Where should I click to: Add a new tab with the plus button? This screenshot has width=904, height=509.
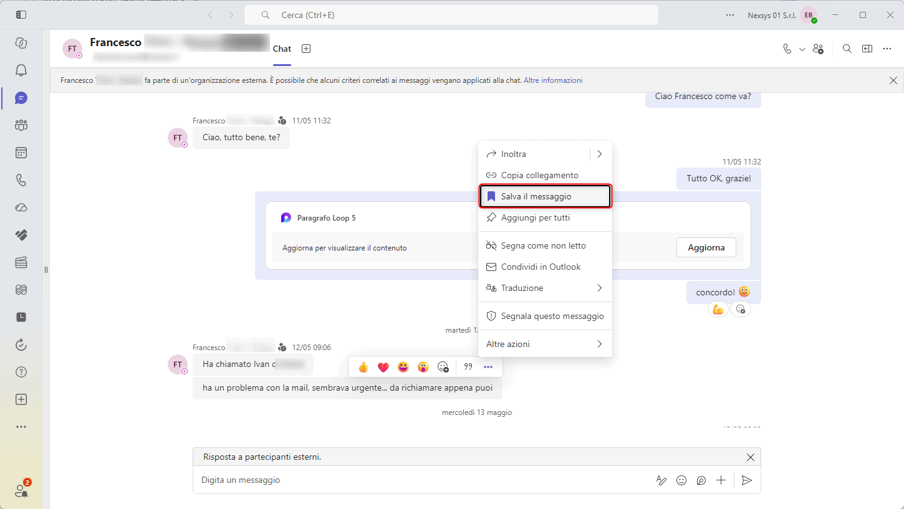coord(306,49)
